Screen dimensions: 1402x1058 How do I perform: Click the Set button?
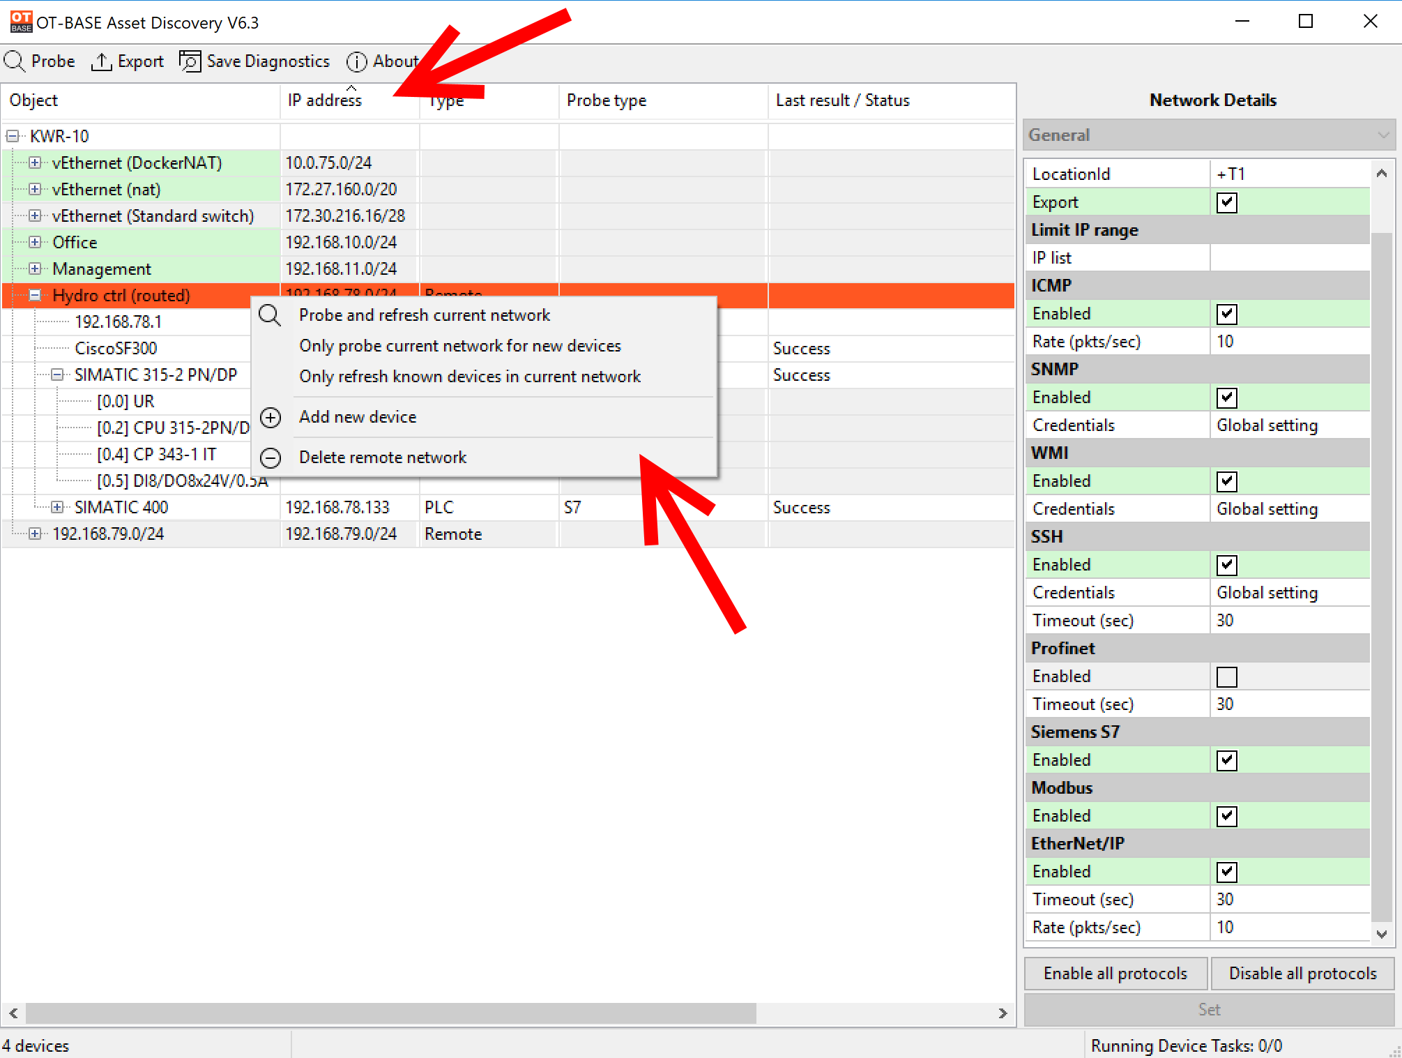tap(1209, 1010)
